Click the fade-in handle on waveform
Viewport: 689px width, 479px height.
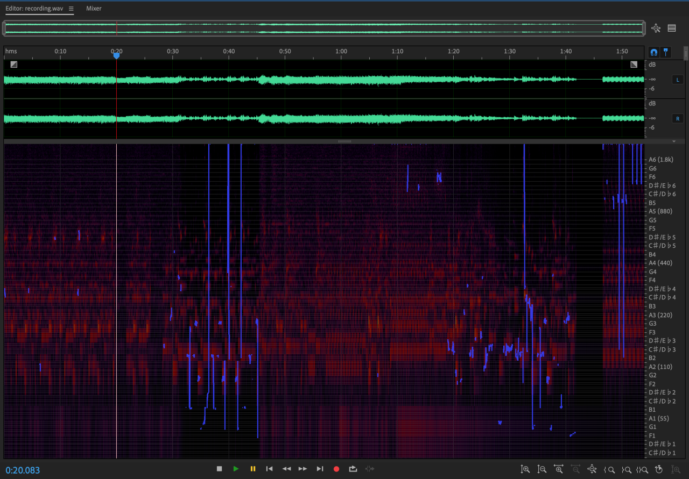[x=13, y=65]
